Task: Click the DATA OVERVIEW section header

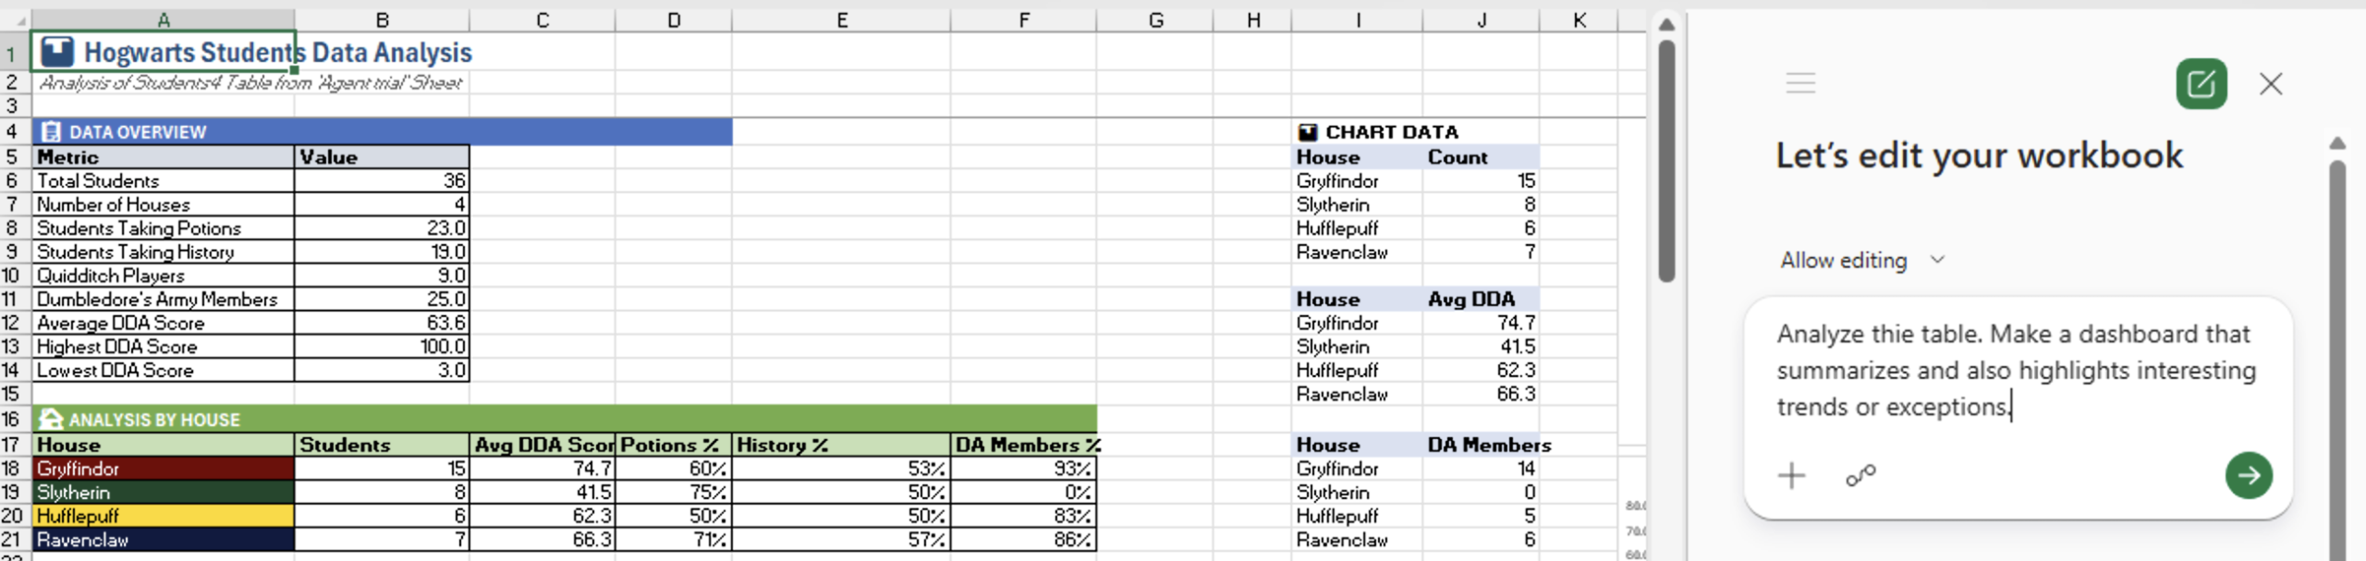Action: [382, 131]
